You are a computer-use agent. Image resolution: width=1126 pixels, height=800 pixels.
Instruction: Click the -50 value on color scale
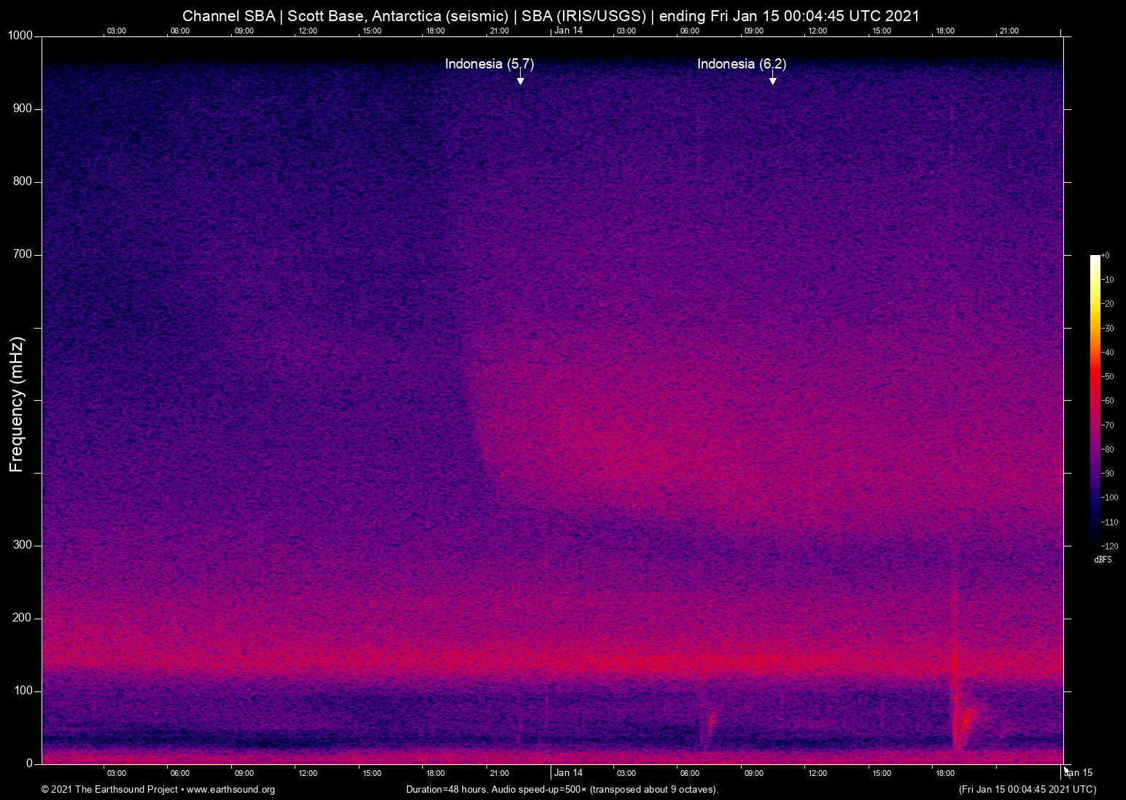(1108, 377)
